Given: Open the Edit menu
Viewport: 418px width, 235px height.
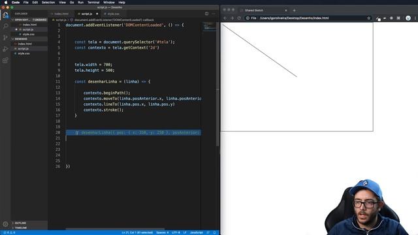Looking at the screenshot, I should click(x=35, y=3).
